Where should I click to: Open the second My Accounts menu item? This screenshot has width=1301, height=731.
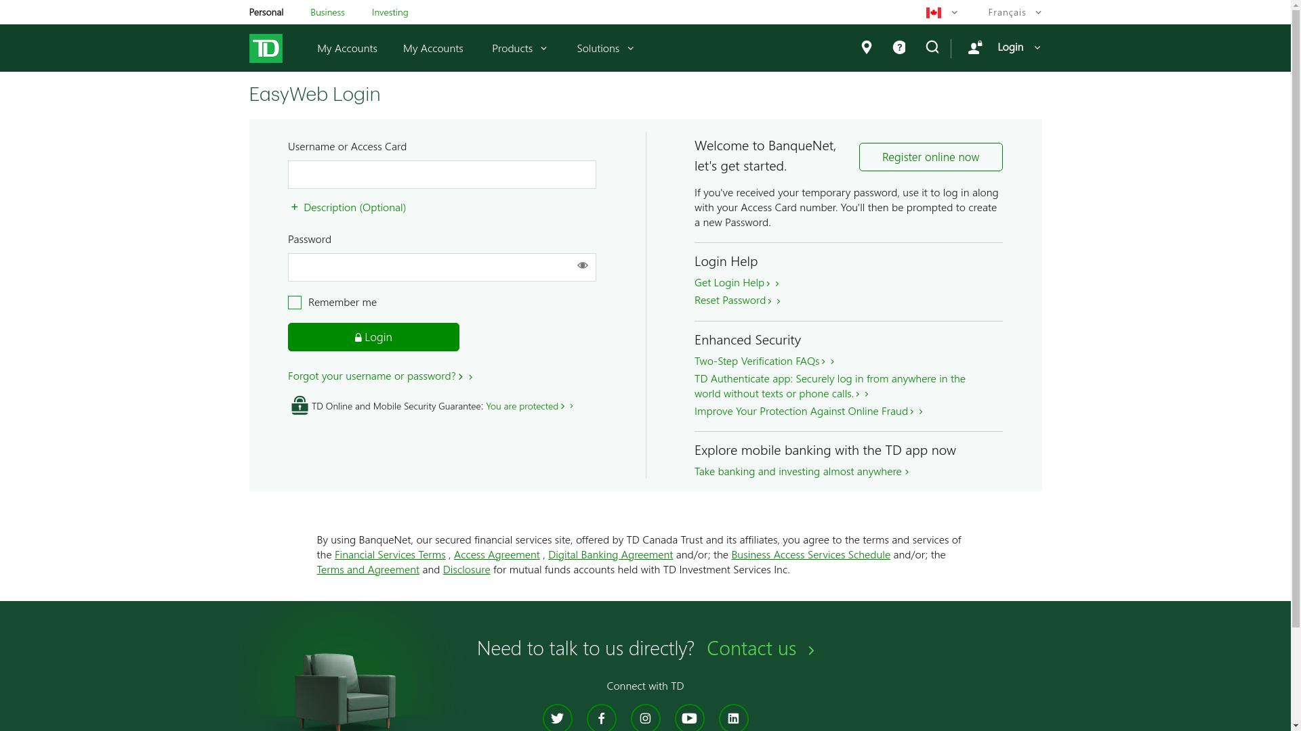(433, 48)
